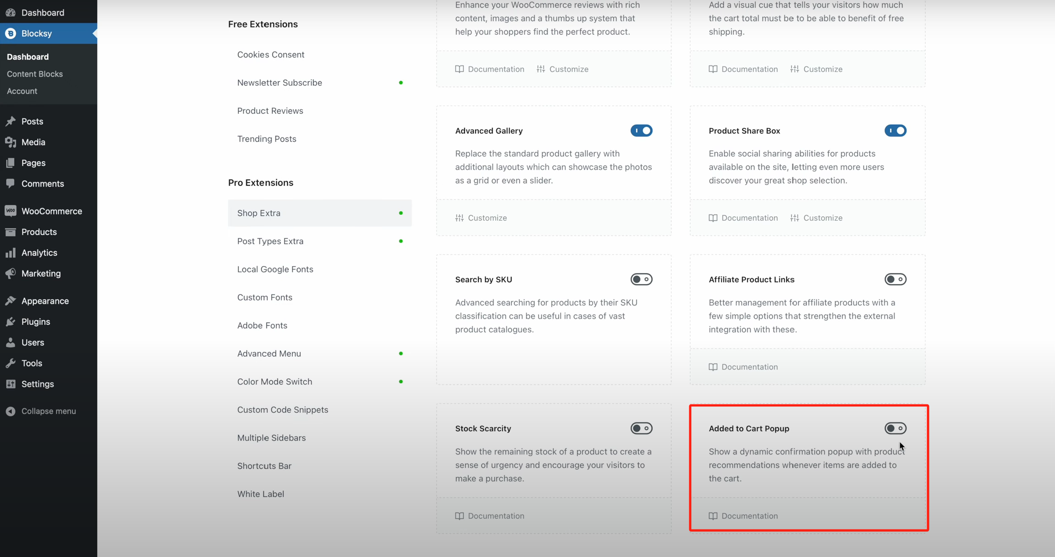This screenshot has height=557, width=1055.
Task: Select the Post Types Extra extension
Action: 270,241
